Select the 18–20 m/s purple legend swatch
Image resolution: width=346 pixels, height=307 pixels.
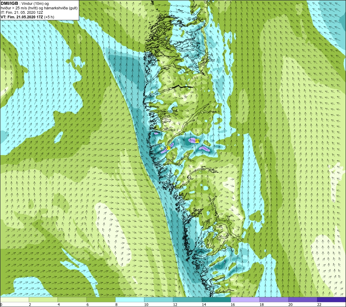(x=274, y=299)
